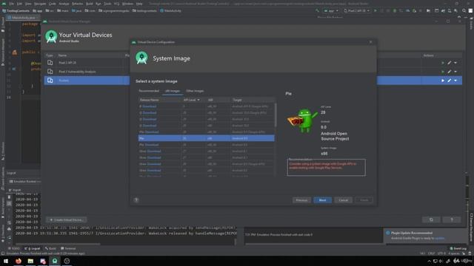The width and height of the screenshot is (474, 266).
Task: Open Firefox from the taskbar
Action: tap(19, 261)
